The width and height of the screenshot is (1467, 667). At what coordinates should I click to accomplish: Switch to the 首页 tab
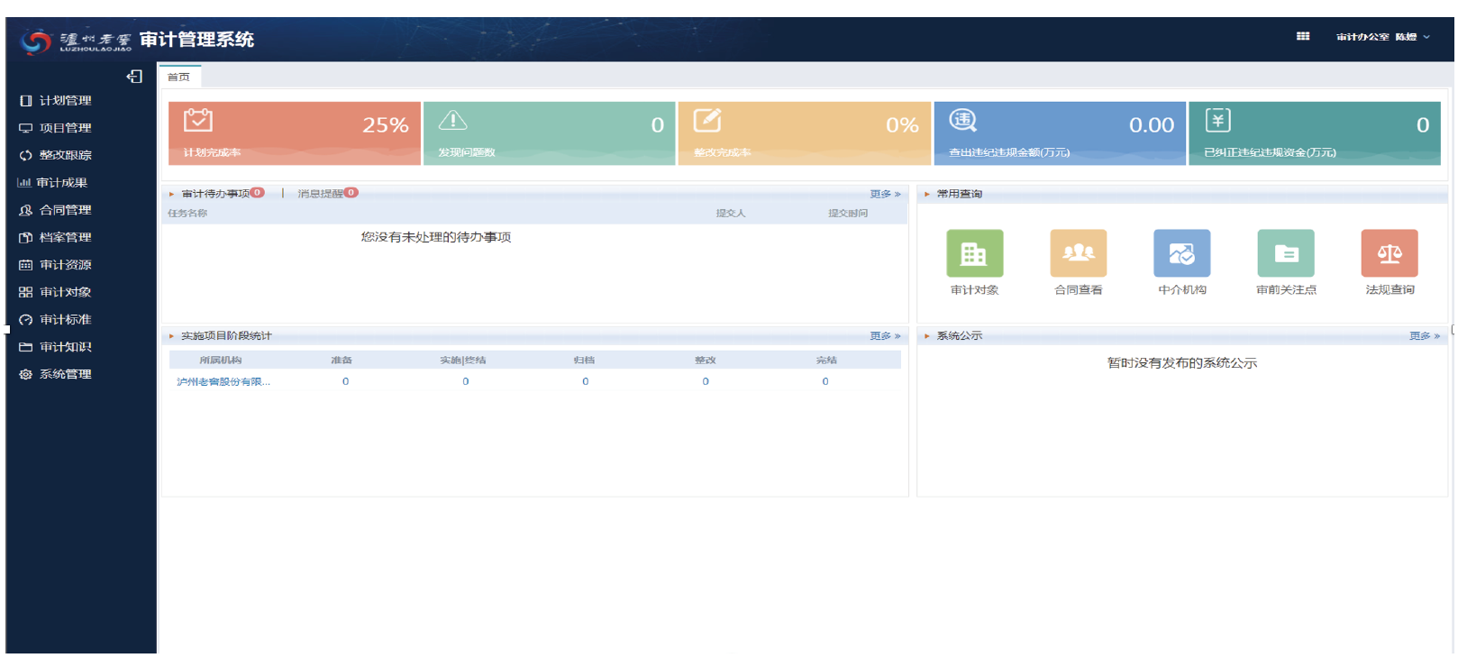(179, 77)
